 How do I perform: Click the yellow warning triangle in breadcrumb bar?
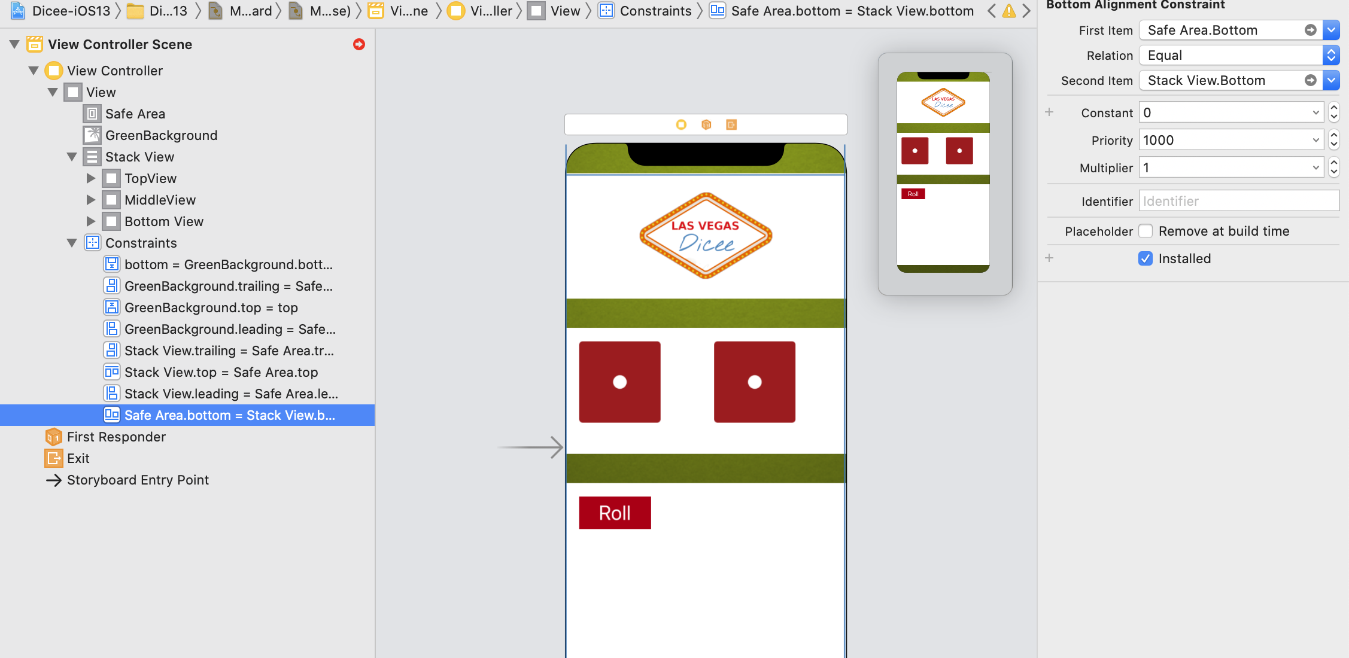click(x=1009, y=11)
